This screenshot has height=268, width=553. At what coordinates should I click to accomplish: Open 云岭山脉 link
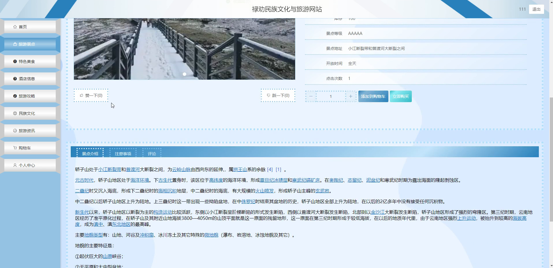click(181, 170)
